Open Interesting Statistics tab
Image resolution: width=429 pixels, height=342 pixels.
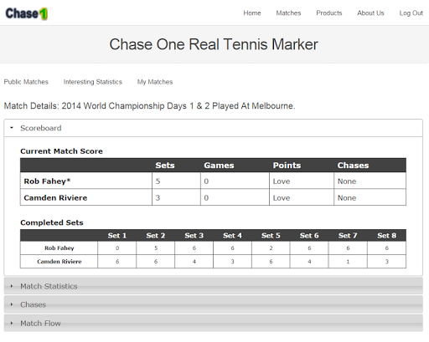coord(93,82)
